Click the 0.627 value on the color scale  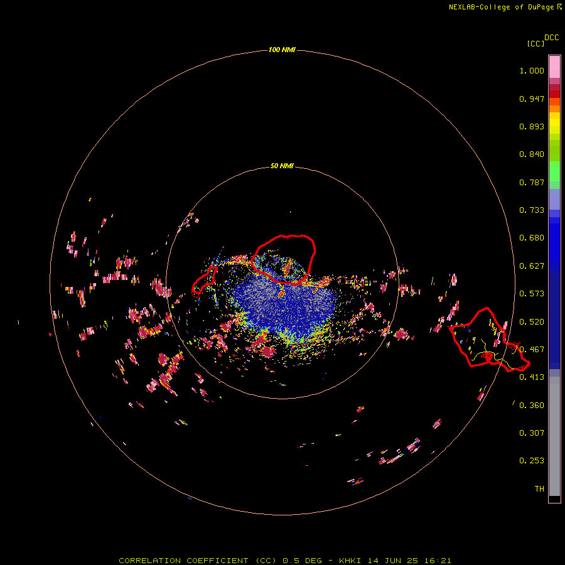click(532, 266)
